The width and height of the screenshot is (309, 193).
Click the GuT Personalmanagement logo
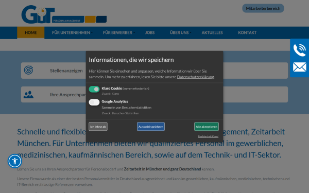click(x=64, y=14)
